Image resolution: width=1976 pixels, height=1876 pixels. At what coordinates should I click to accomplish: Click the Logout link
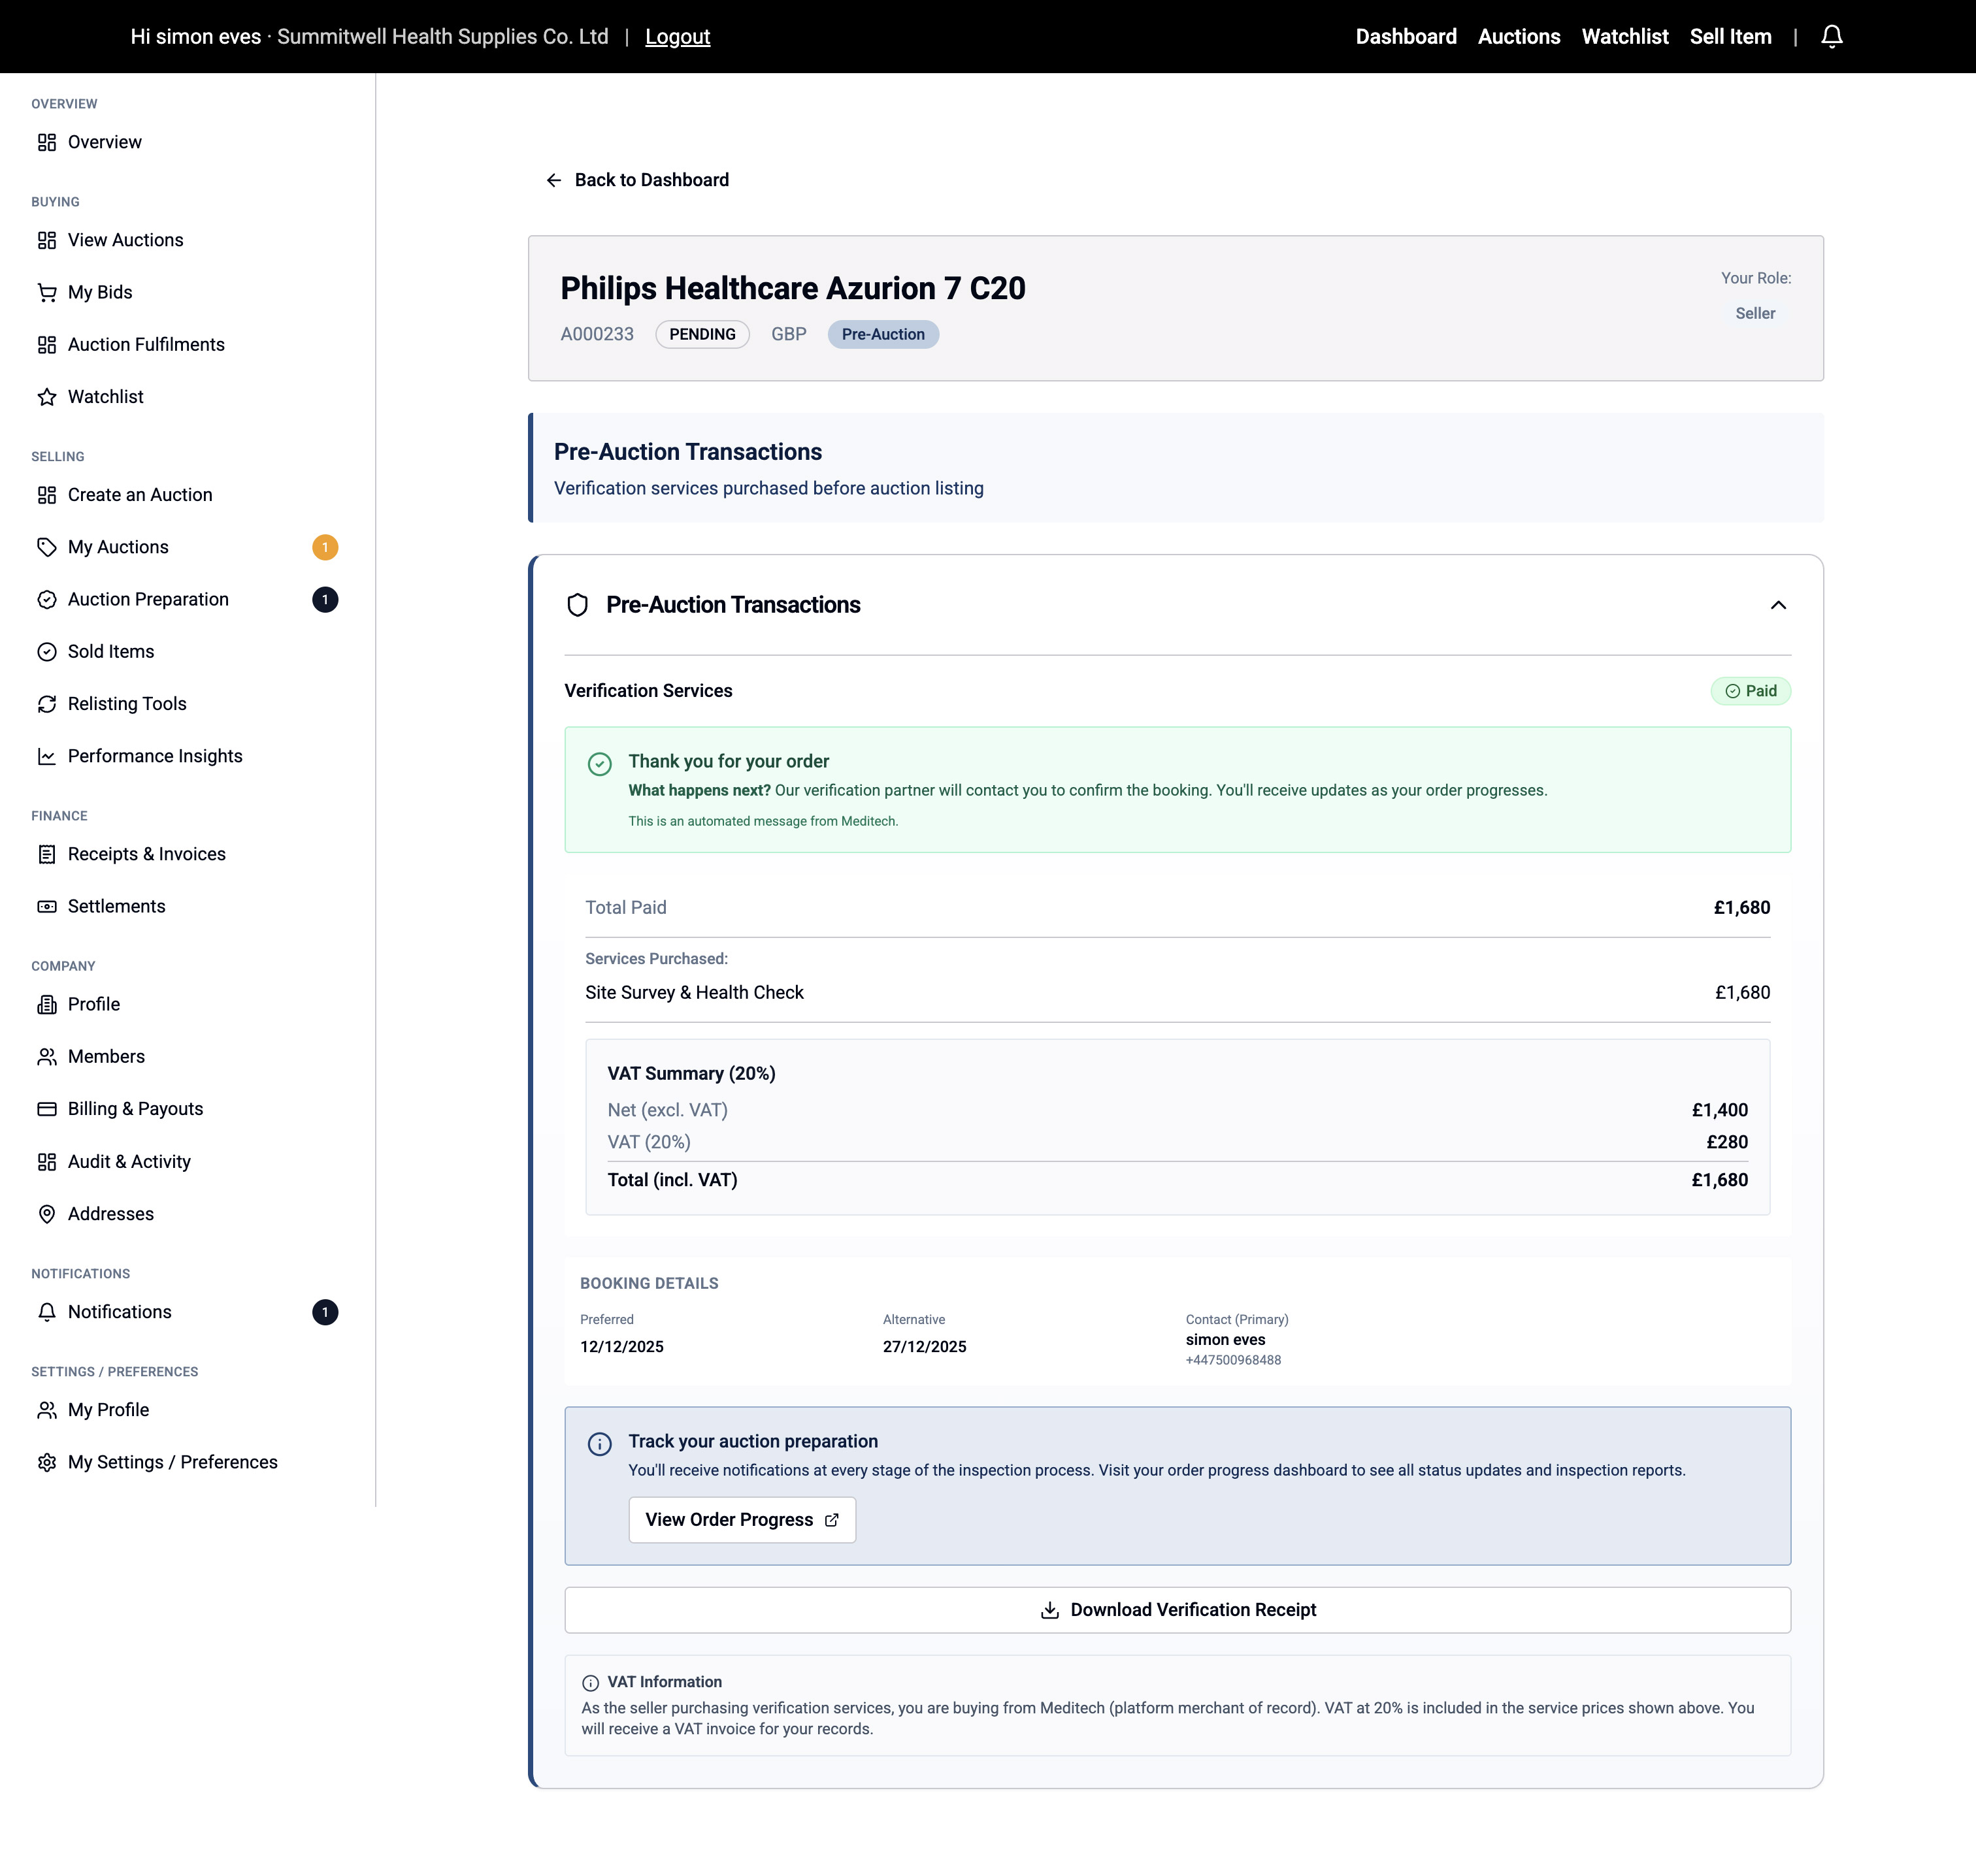(x=678, y=37)
